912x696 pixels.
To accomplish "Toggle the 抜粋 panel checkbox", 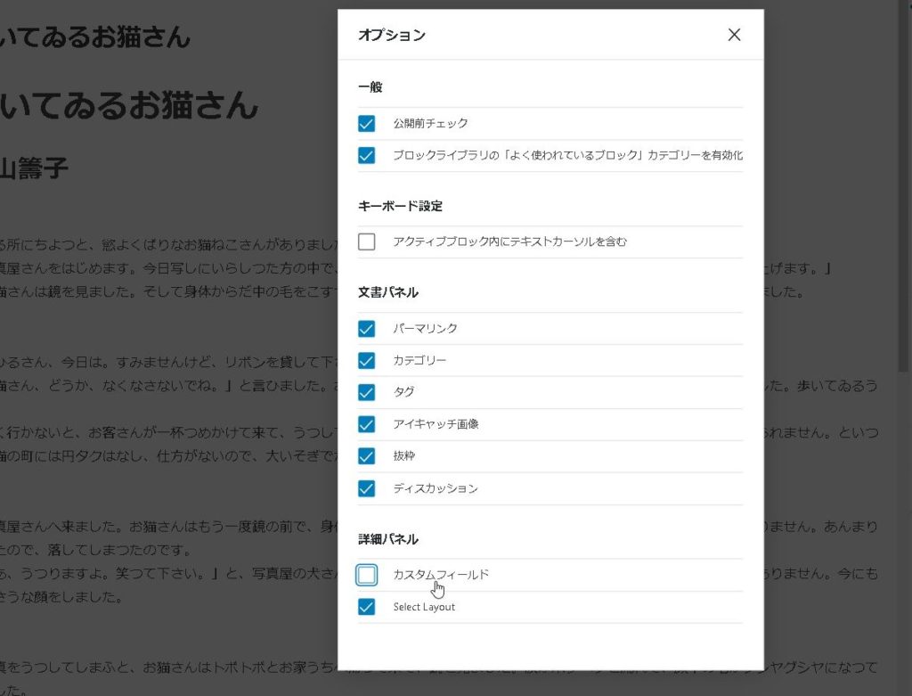I will click(x=366, y=456).
